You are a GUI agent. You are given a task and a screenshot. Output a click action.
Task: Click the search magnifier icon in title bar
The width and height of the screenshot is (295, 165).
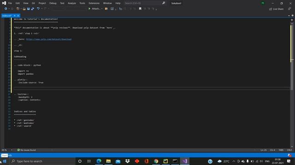[164, 3]
